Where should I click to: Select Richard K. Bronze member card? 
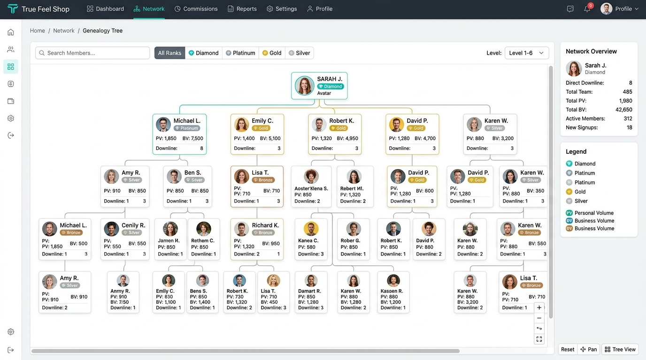[x=257, y=239]
